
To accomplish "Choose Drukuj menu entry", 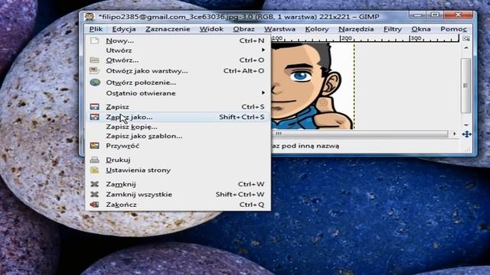I will coord(178,160).
